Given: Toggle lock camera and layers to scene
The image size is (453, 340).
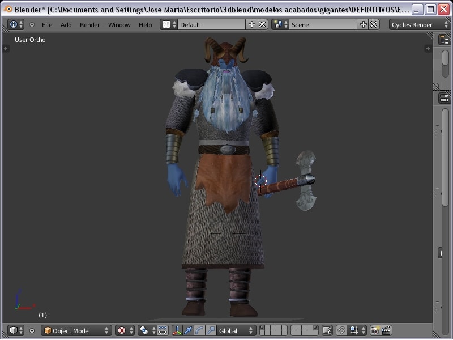Looking at the screenshot, I should (x=327, y=330).
